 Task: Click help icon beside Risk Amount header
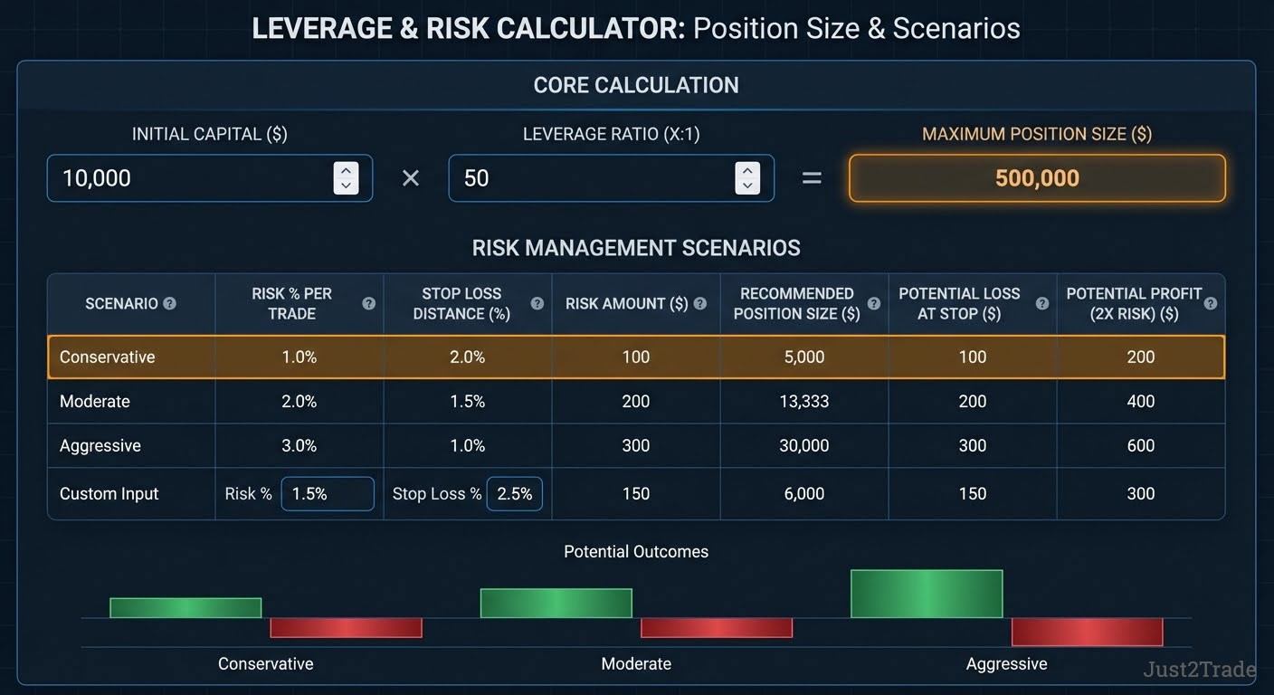[x=699, y=304]
